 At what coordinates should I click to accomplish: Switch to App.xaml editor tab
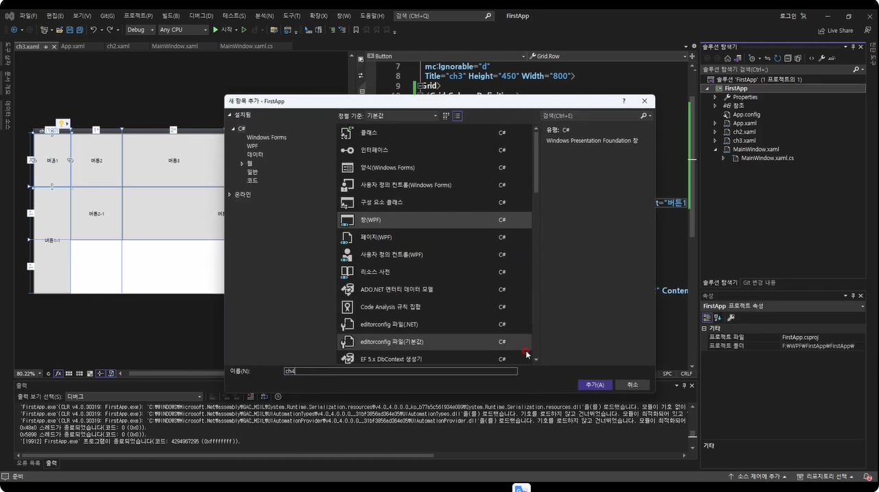tap(72, 47)
